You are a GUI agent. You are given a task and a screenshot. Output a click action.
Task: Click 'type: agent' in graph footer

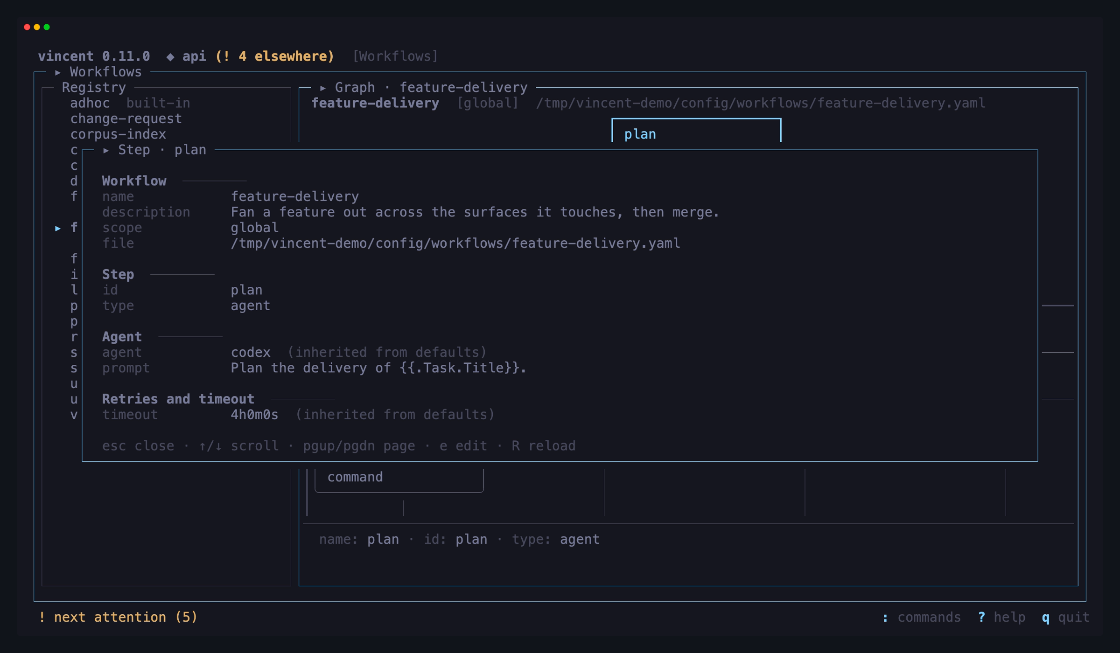pos(556,540)
